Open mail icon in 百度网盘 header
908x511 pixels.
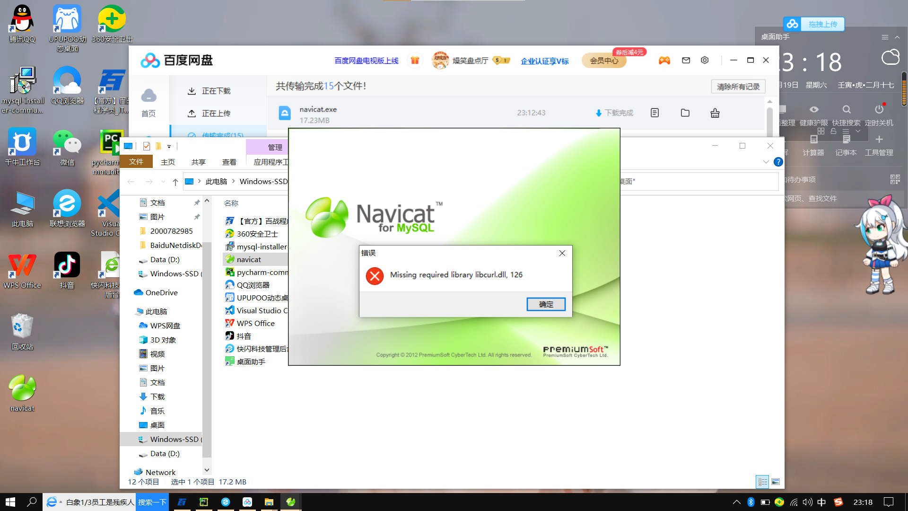coord(686,60)
